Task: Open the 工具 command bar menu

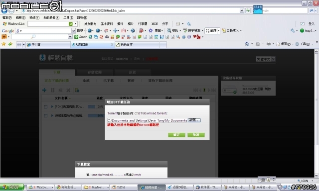Action: 304,44
